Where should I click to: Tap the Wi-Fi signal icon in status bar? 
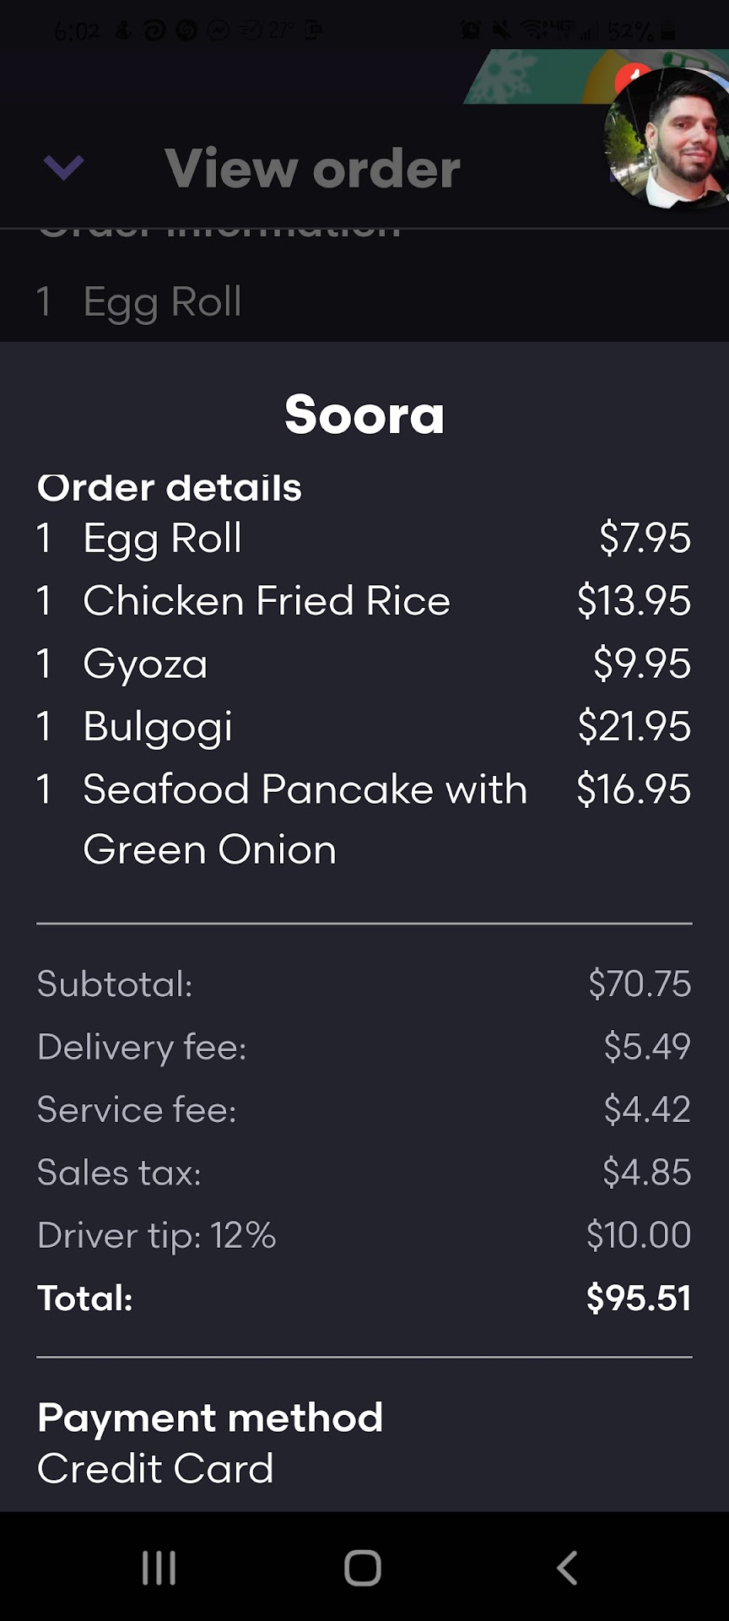point(533,31)
